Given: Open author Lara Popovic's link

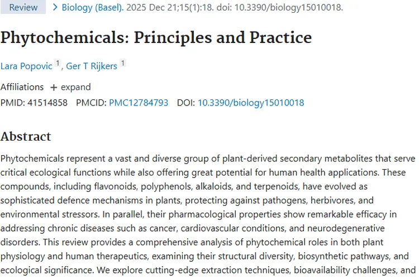Looking at the screenshot, I should (x=27, y=66).
